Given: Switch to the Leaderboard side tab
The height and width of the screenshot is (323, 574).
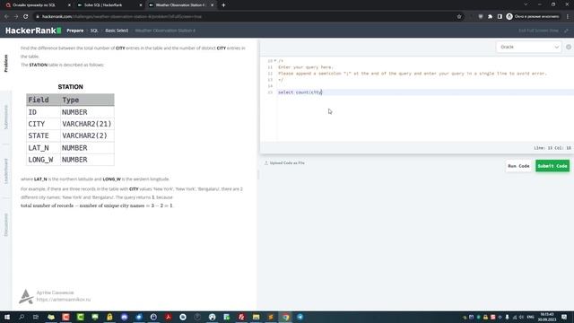Looking at the screenshot, I should click(6, 171).
